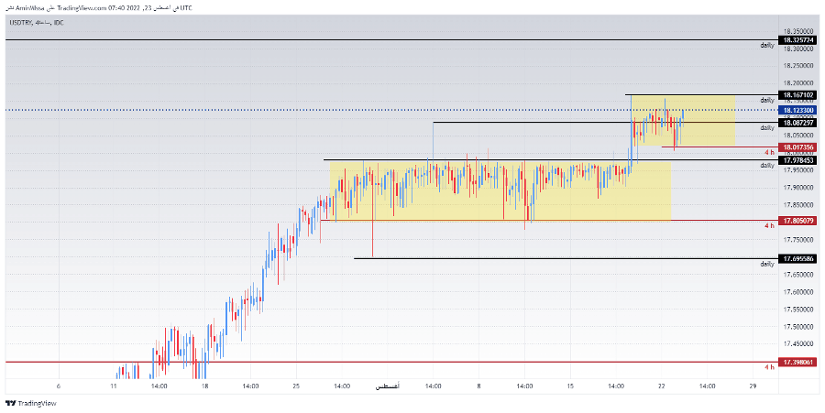825x413 pixels.
Task: Click the 18.325724 black price label
Action: pyautogui.click(x=798, y=40)
